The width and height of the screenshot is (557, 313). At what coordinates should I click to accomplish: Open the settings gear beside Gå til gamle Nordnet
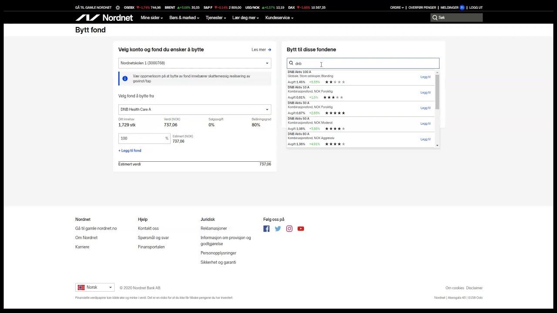point(117,7)
